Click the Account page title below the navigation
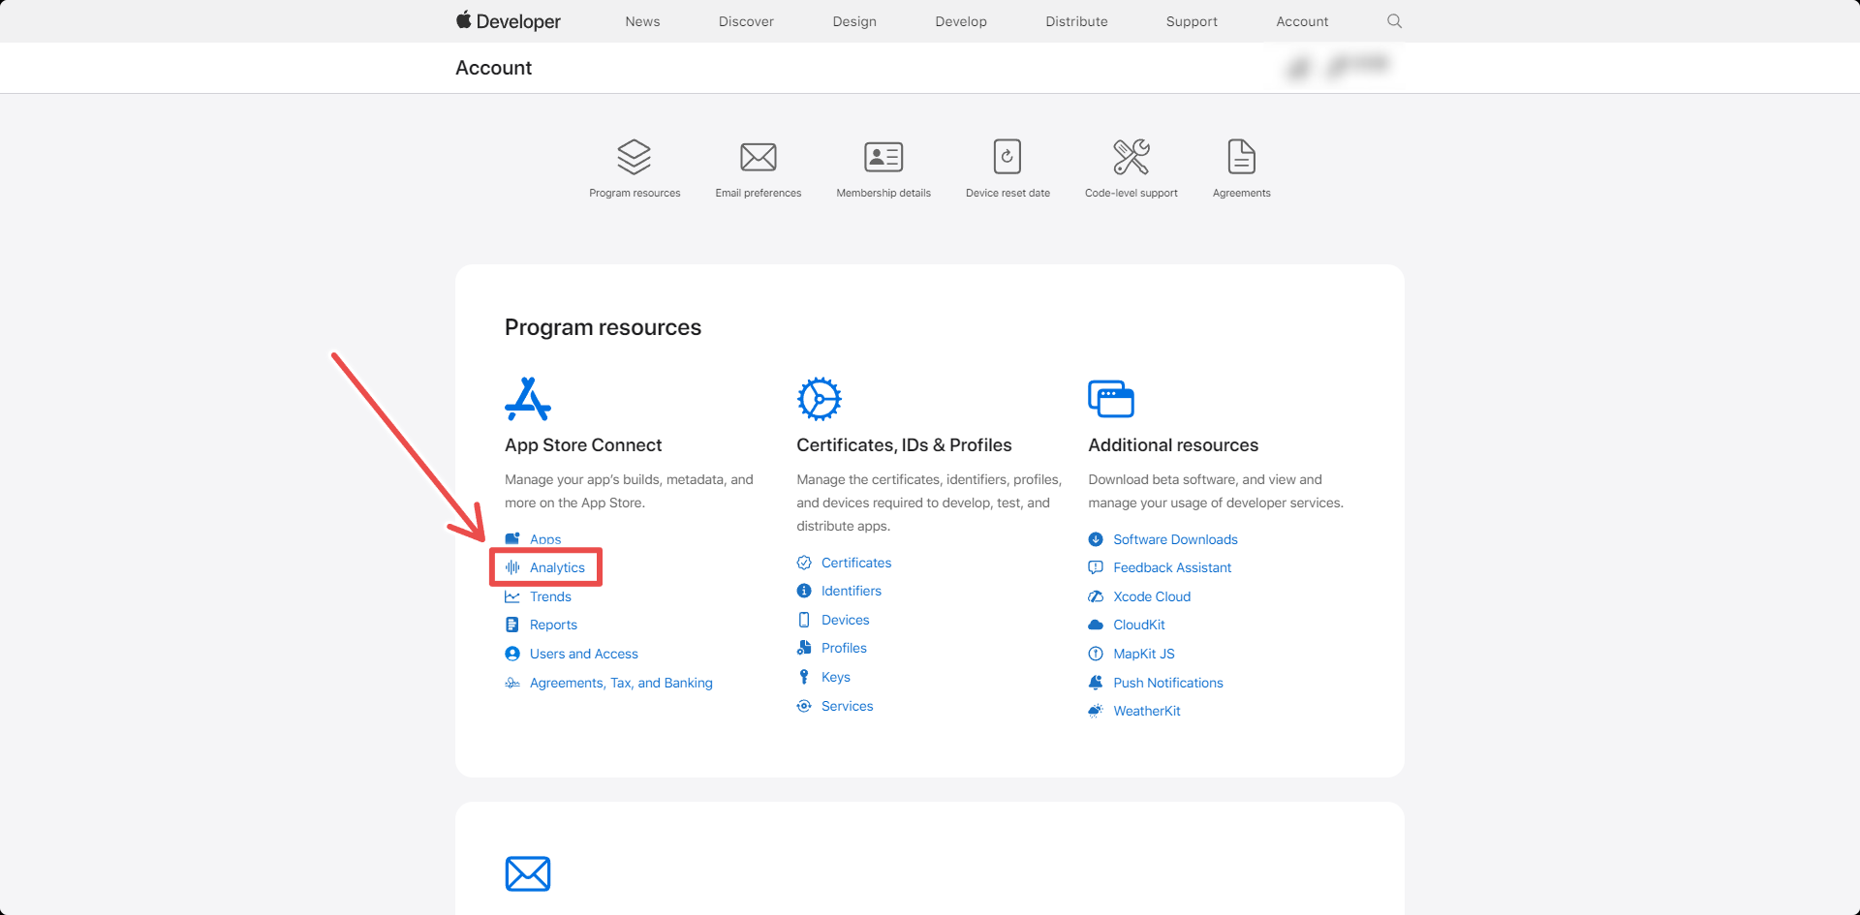Image resolution: width=1860 pixels, height=915 pixels. (494, 68)
